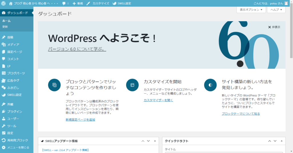The image size is (293, 153).
Task: Move SWELLアップデート情報 panel down
Action: [x=148, y=141]
